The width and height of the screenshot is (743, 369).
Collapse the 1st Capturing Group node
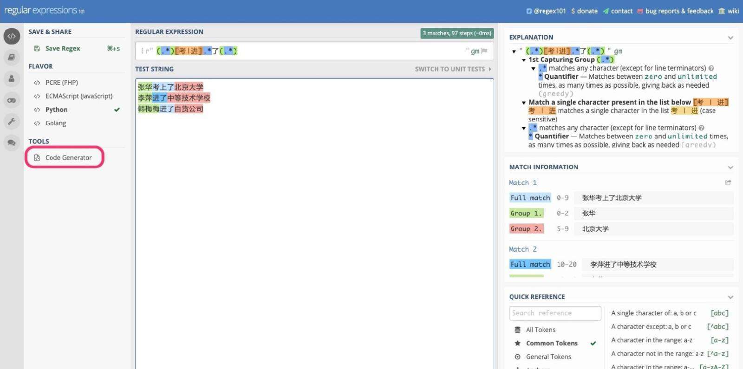point(524,60)
